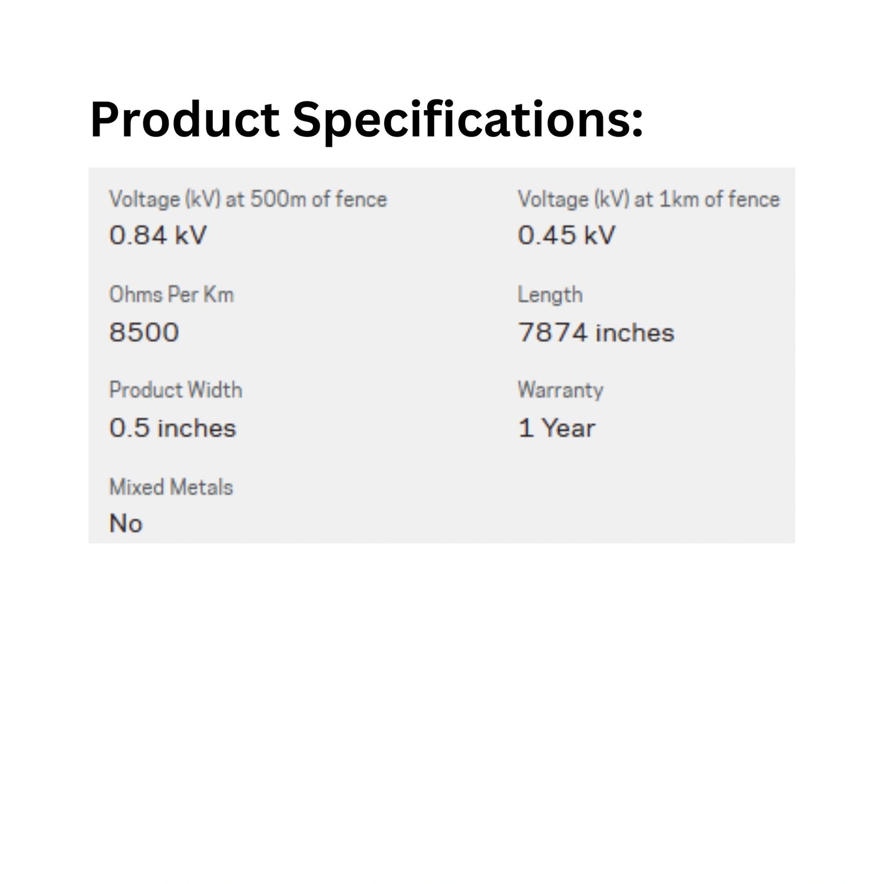Click the 0.84 kV voltage value

[x=158, y=236]
